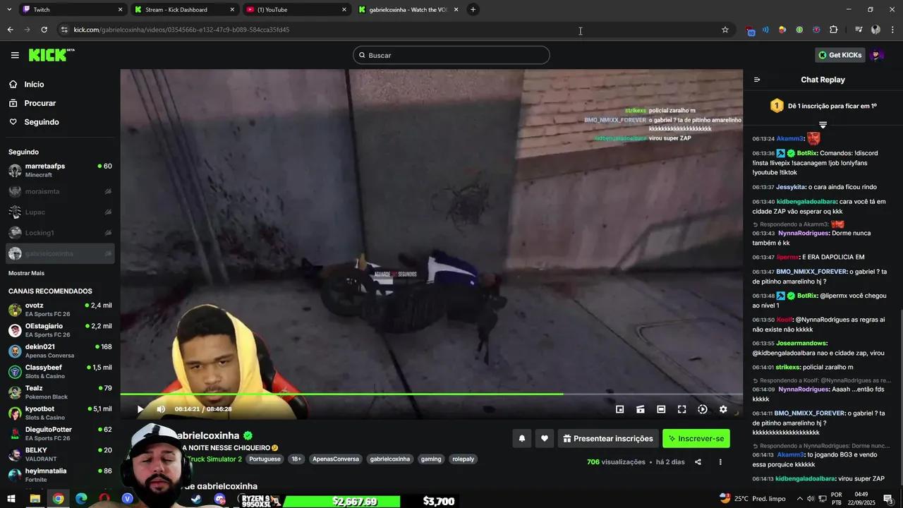This screenshot has height=508, width=903.
Task: Share the video
Action: [x=698, y=462]
